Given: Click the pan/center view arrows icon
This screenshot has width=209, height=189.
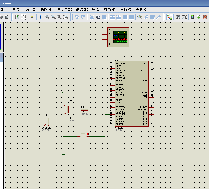Looking at the screenshot, I should pos(41,17).
